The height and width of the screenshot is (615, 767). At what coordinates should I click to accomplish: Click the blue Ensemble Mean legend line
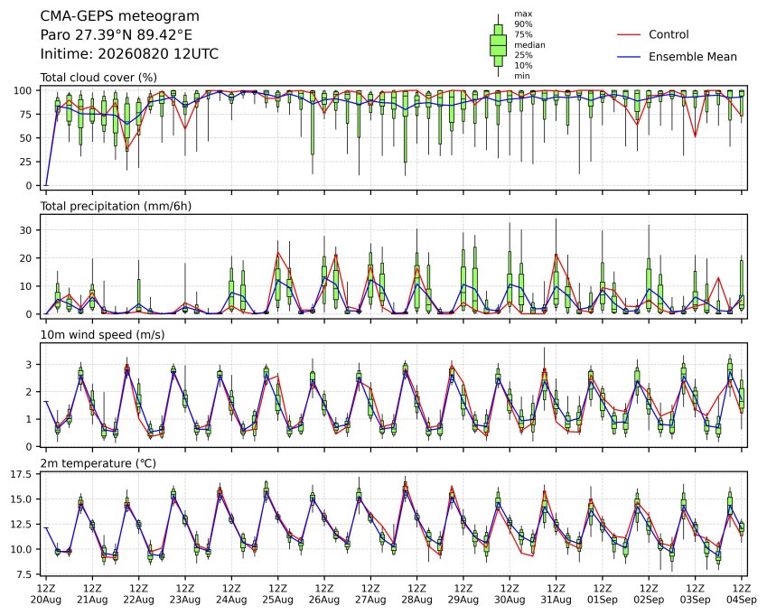[x=629, y=57]
